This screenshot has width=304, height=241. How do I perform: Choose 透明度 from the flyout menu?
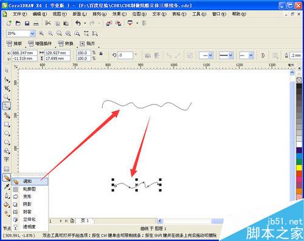click(x=30, y=227)
